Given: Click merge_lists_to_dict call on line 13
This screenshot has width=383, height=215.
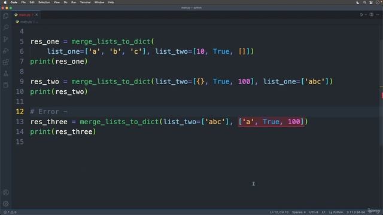Looking at the screenshot, I should [119, 122].
